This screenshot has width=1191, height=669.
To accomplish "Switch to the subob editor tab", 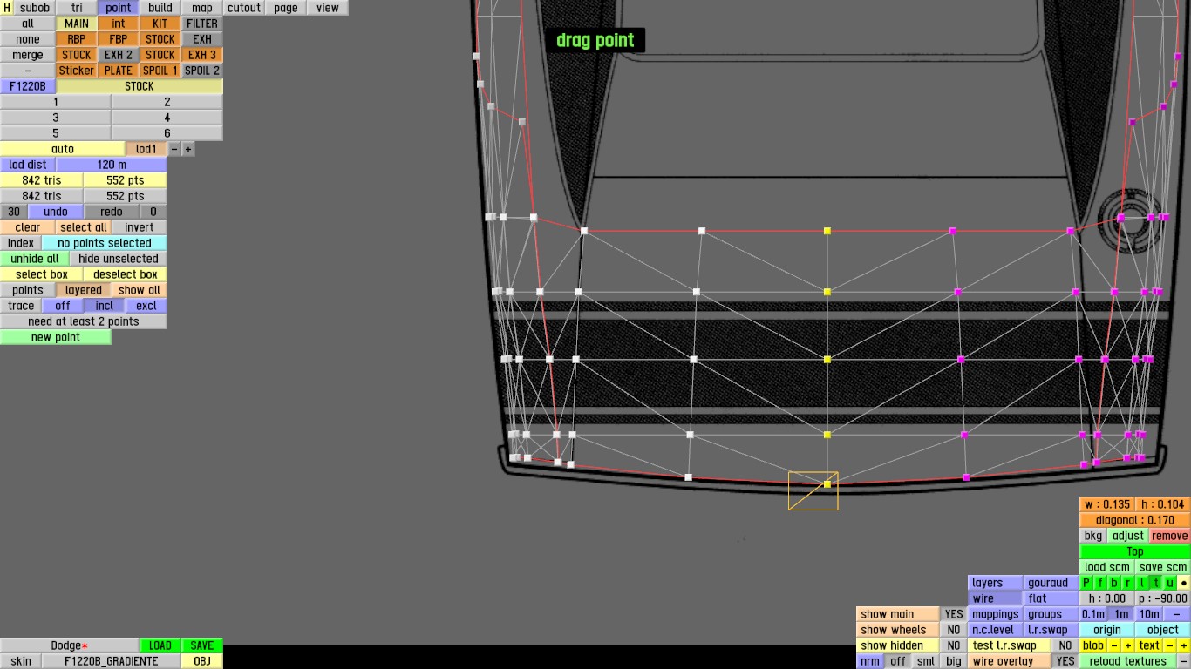I will 35,8.
